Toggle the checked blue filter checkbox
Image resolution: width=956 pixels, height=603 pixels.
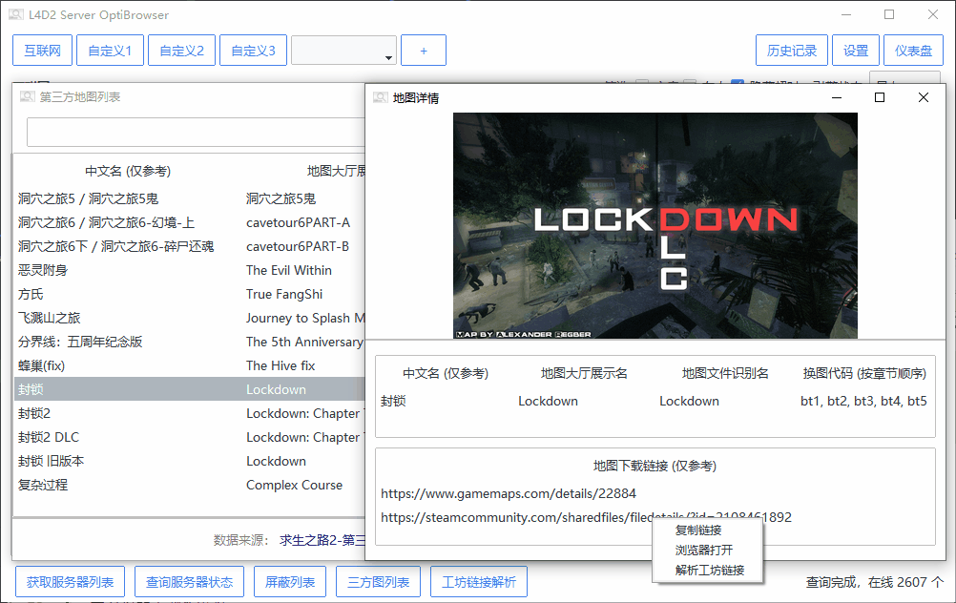coord(738,84)
